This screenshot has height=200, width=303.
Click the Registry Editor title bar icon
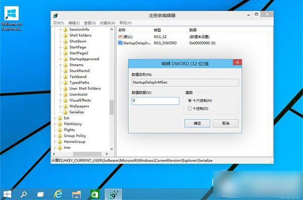click(56, 16)
